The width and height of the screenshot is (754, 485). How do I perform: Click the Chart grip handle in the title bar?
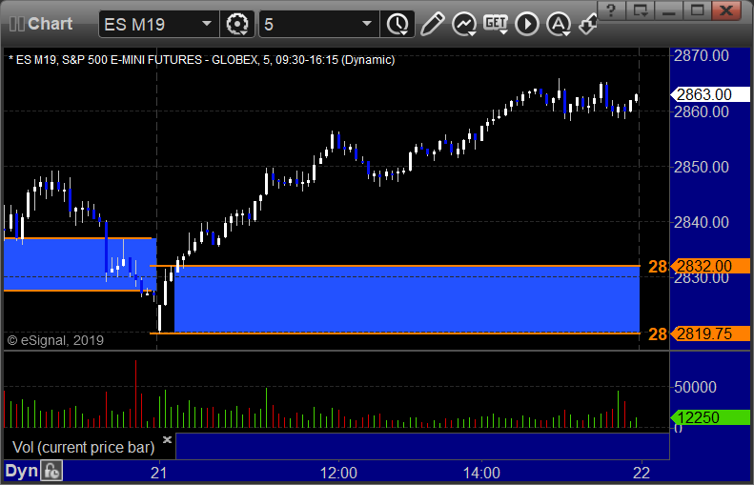(17, 24)
